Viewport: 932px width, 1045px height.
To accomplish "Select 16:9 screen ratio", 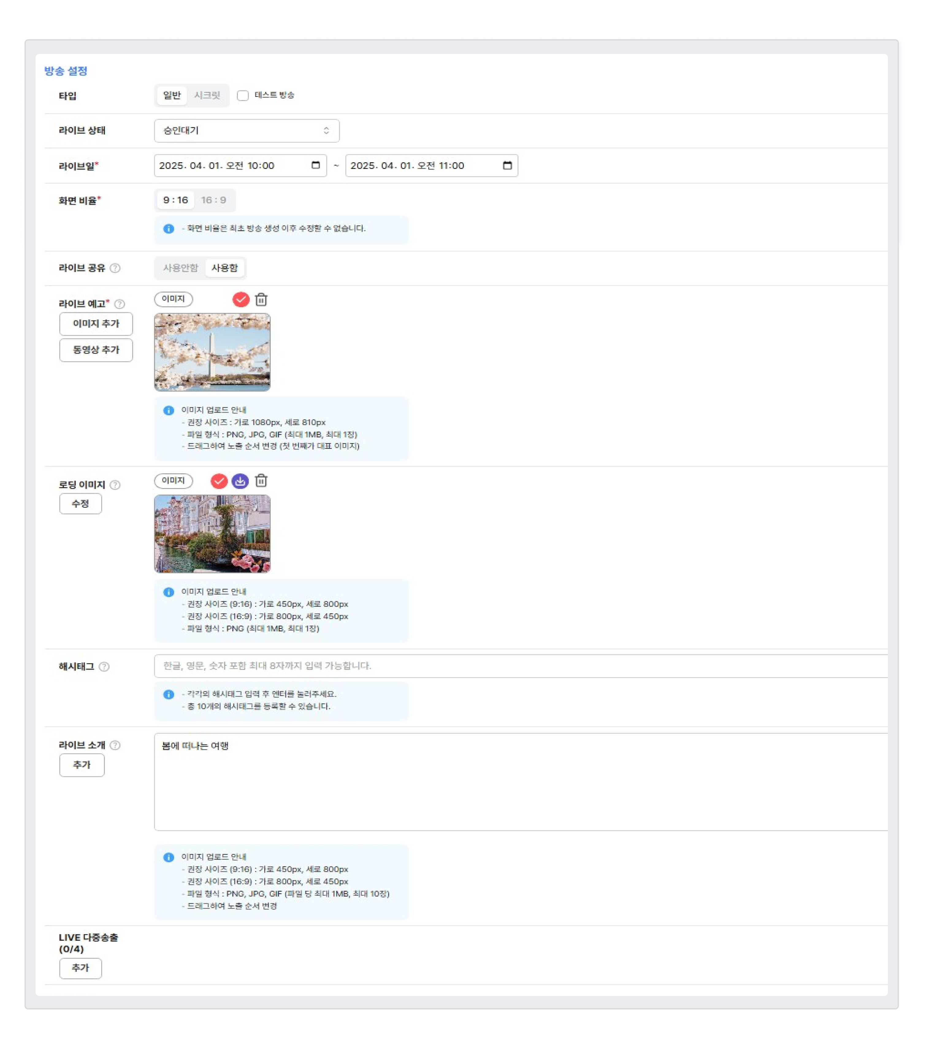I will (x=214, y=200).
